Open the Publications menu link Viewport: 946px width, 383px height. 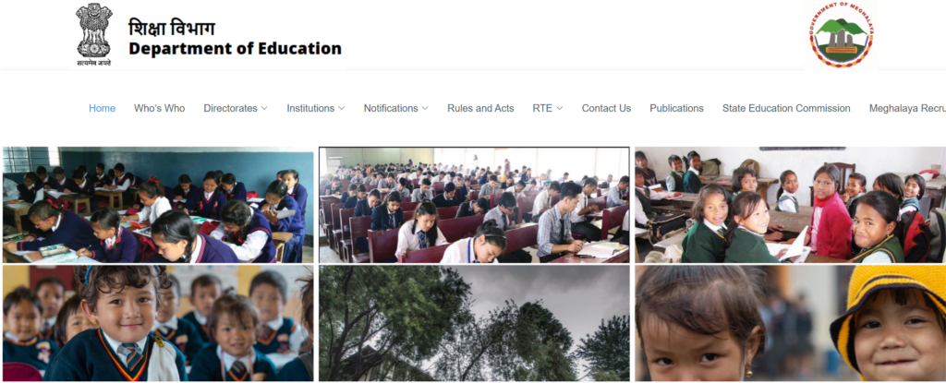tap(676, 109)
